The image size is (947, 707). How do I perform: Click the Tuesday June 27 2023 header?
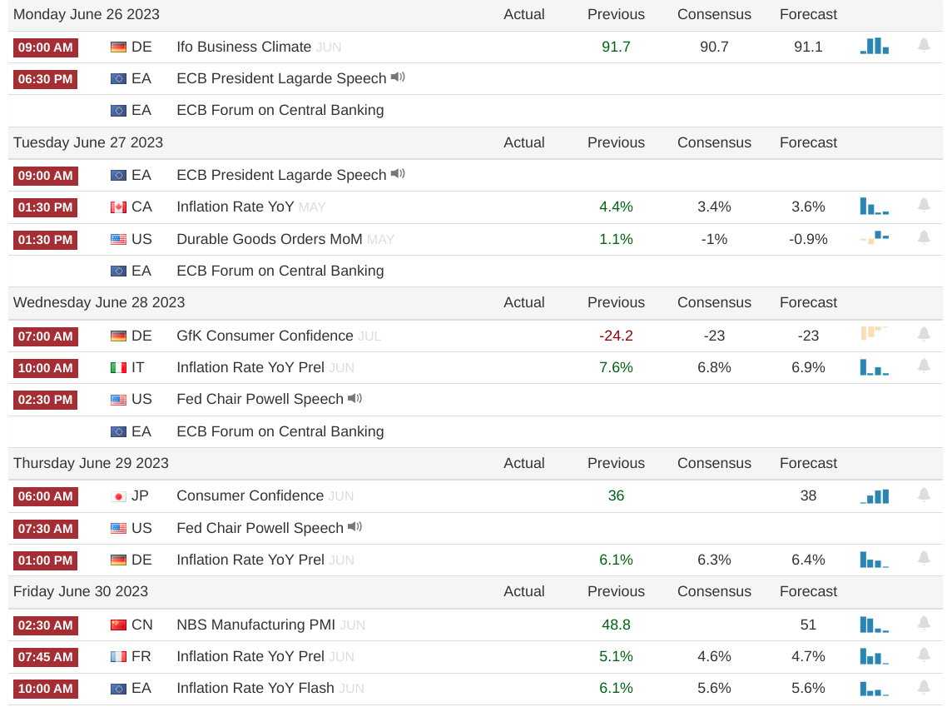(88, 142)
